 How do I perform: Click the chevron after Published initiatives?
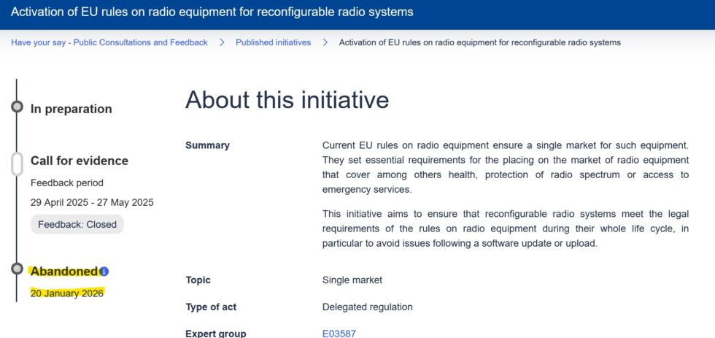(x=325, y=42)
